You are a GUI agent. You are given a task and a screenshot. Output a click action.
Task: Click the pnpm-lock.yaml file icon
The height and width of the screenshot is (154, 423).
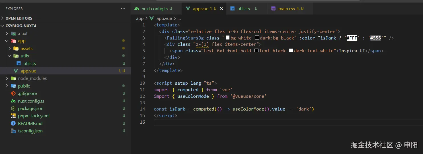tap(13, 116)
